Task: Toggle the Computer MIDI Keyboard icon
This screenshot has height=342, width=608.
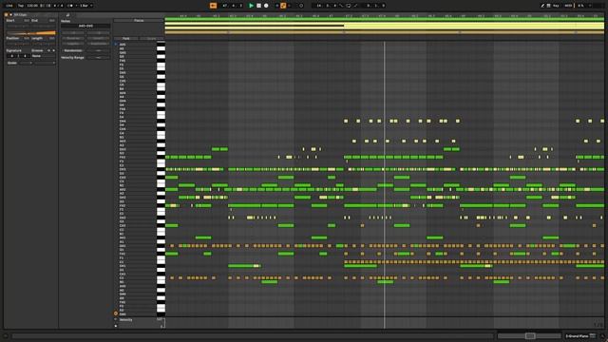Action: [548, 6]
